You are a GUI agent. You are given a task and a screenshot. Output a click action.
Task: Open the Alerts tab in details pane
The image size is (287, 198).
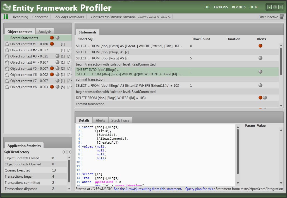point(100,120)
